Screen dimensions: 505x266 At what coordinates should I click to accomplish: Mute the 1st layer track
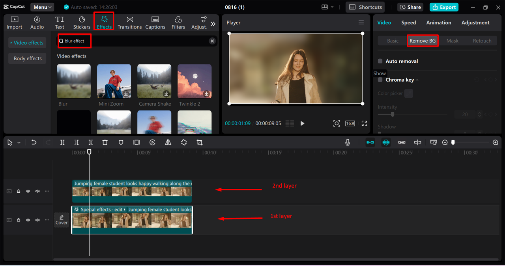point(37,220)
